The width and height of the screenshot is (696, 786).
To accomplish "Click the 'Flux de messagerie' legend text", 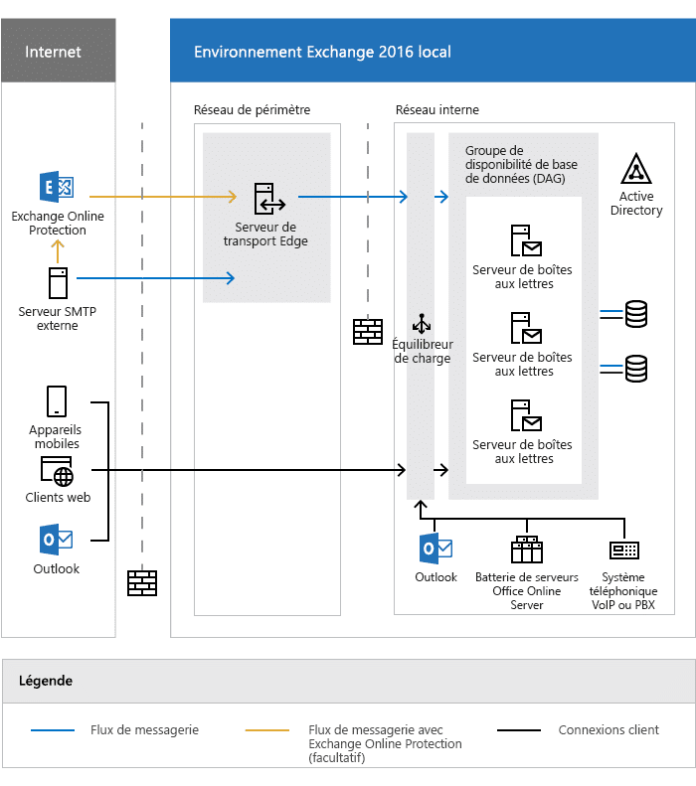I will (144, 729).
